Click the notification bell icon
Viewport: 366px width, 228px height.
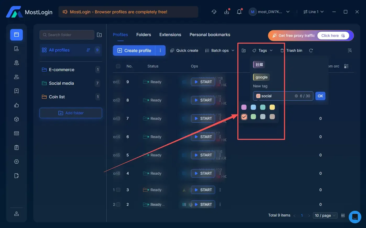(x=239, y=12)
